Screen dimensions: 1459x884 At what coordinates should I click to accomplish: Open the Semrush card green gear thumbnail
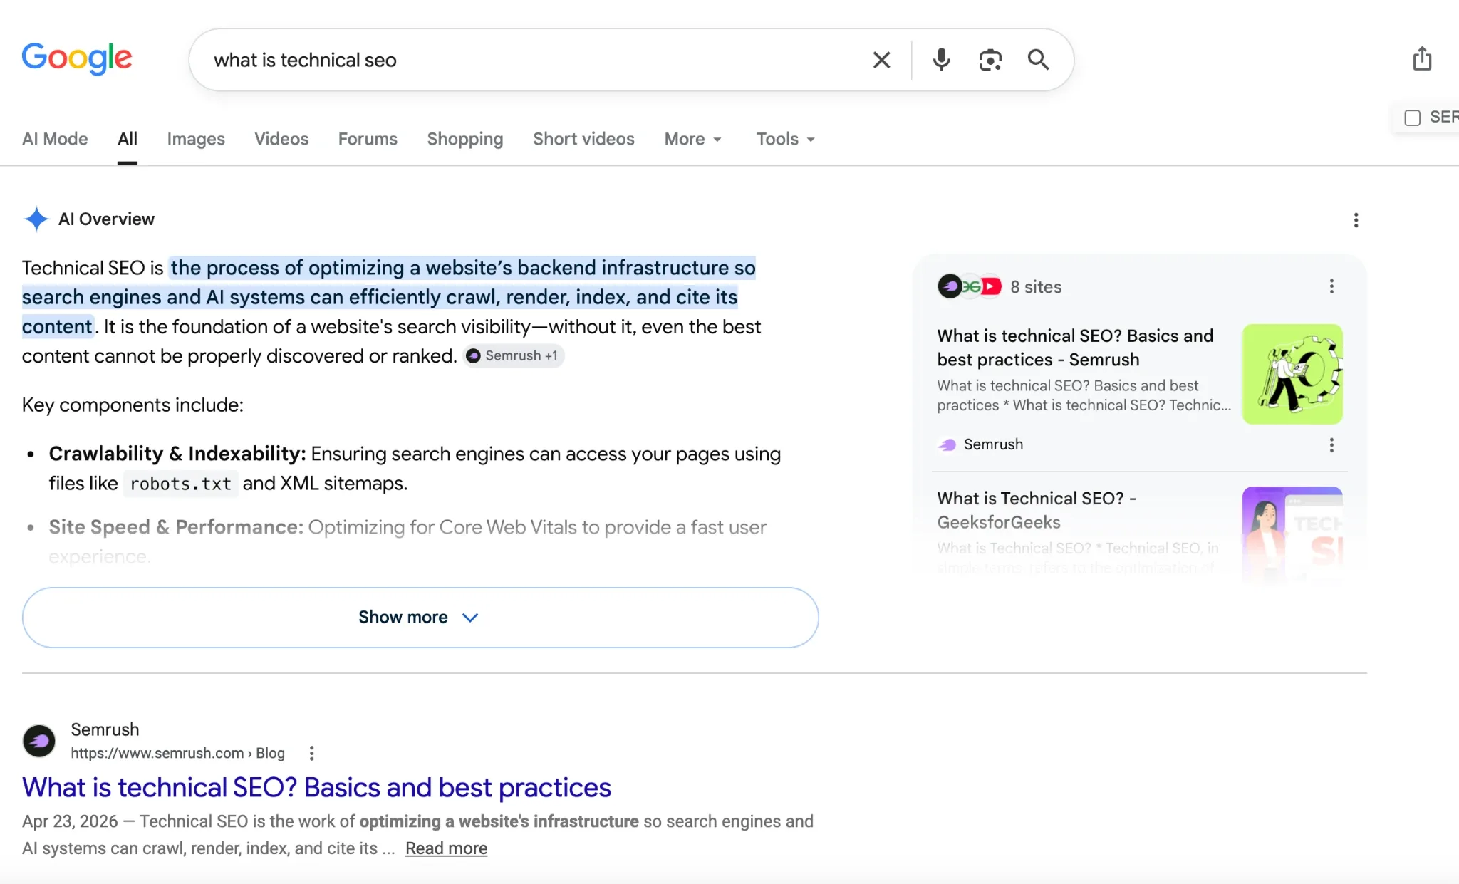tap(1292, 374)
